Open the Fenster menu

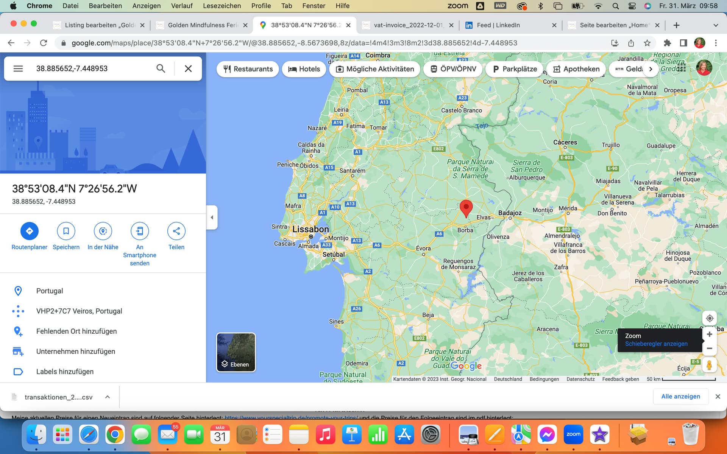[x=314, y=6]
